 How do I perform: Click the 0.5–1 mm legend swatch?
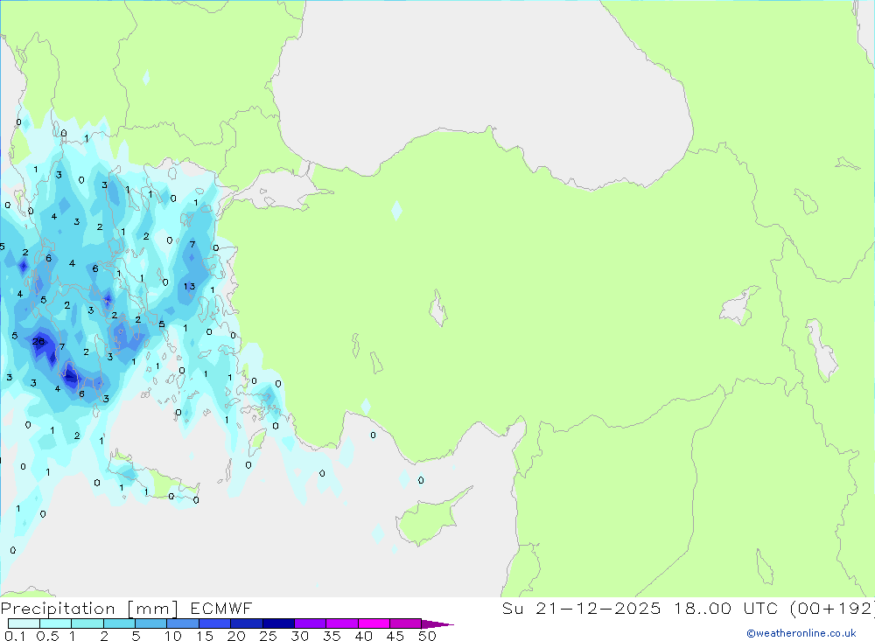[56, 624]
